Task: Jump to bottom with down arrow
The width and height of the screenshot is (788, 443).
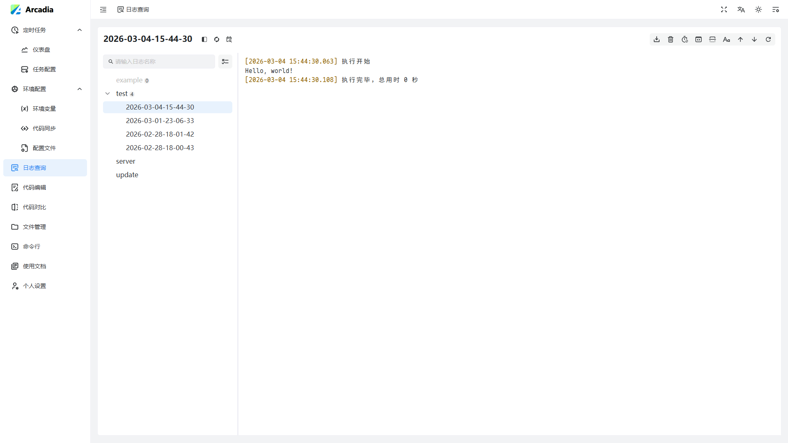Action: point(754,39)
